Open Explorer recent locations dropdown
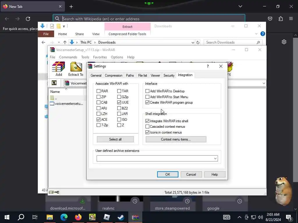The height and width of the screenshot is (223, 298). point(59,42)
